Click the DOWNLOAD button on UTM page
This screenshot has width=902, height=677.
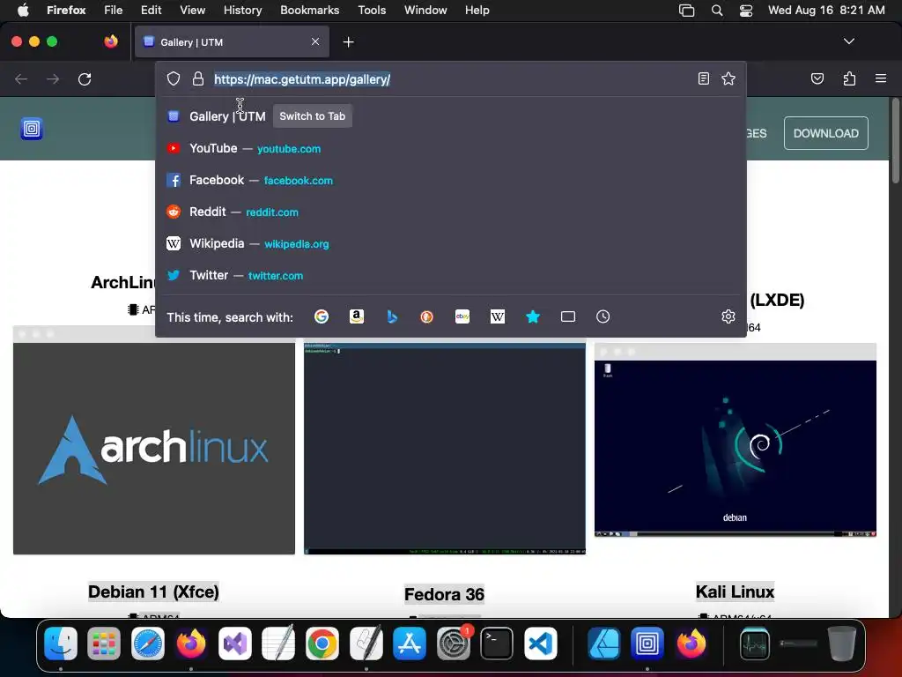click(x=825, y=134)
